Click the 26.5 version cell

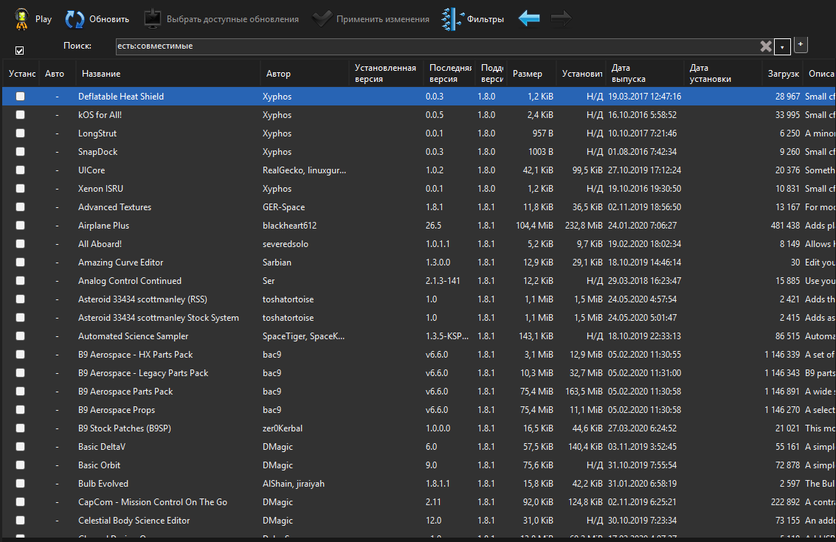433,226
